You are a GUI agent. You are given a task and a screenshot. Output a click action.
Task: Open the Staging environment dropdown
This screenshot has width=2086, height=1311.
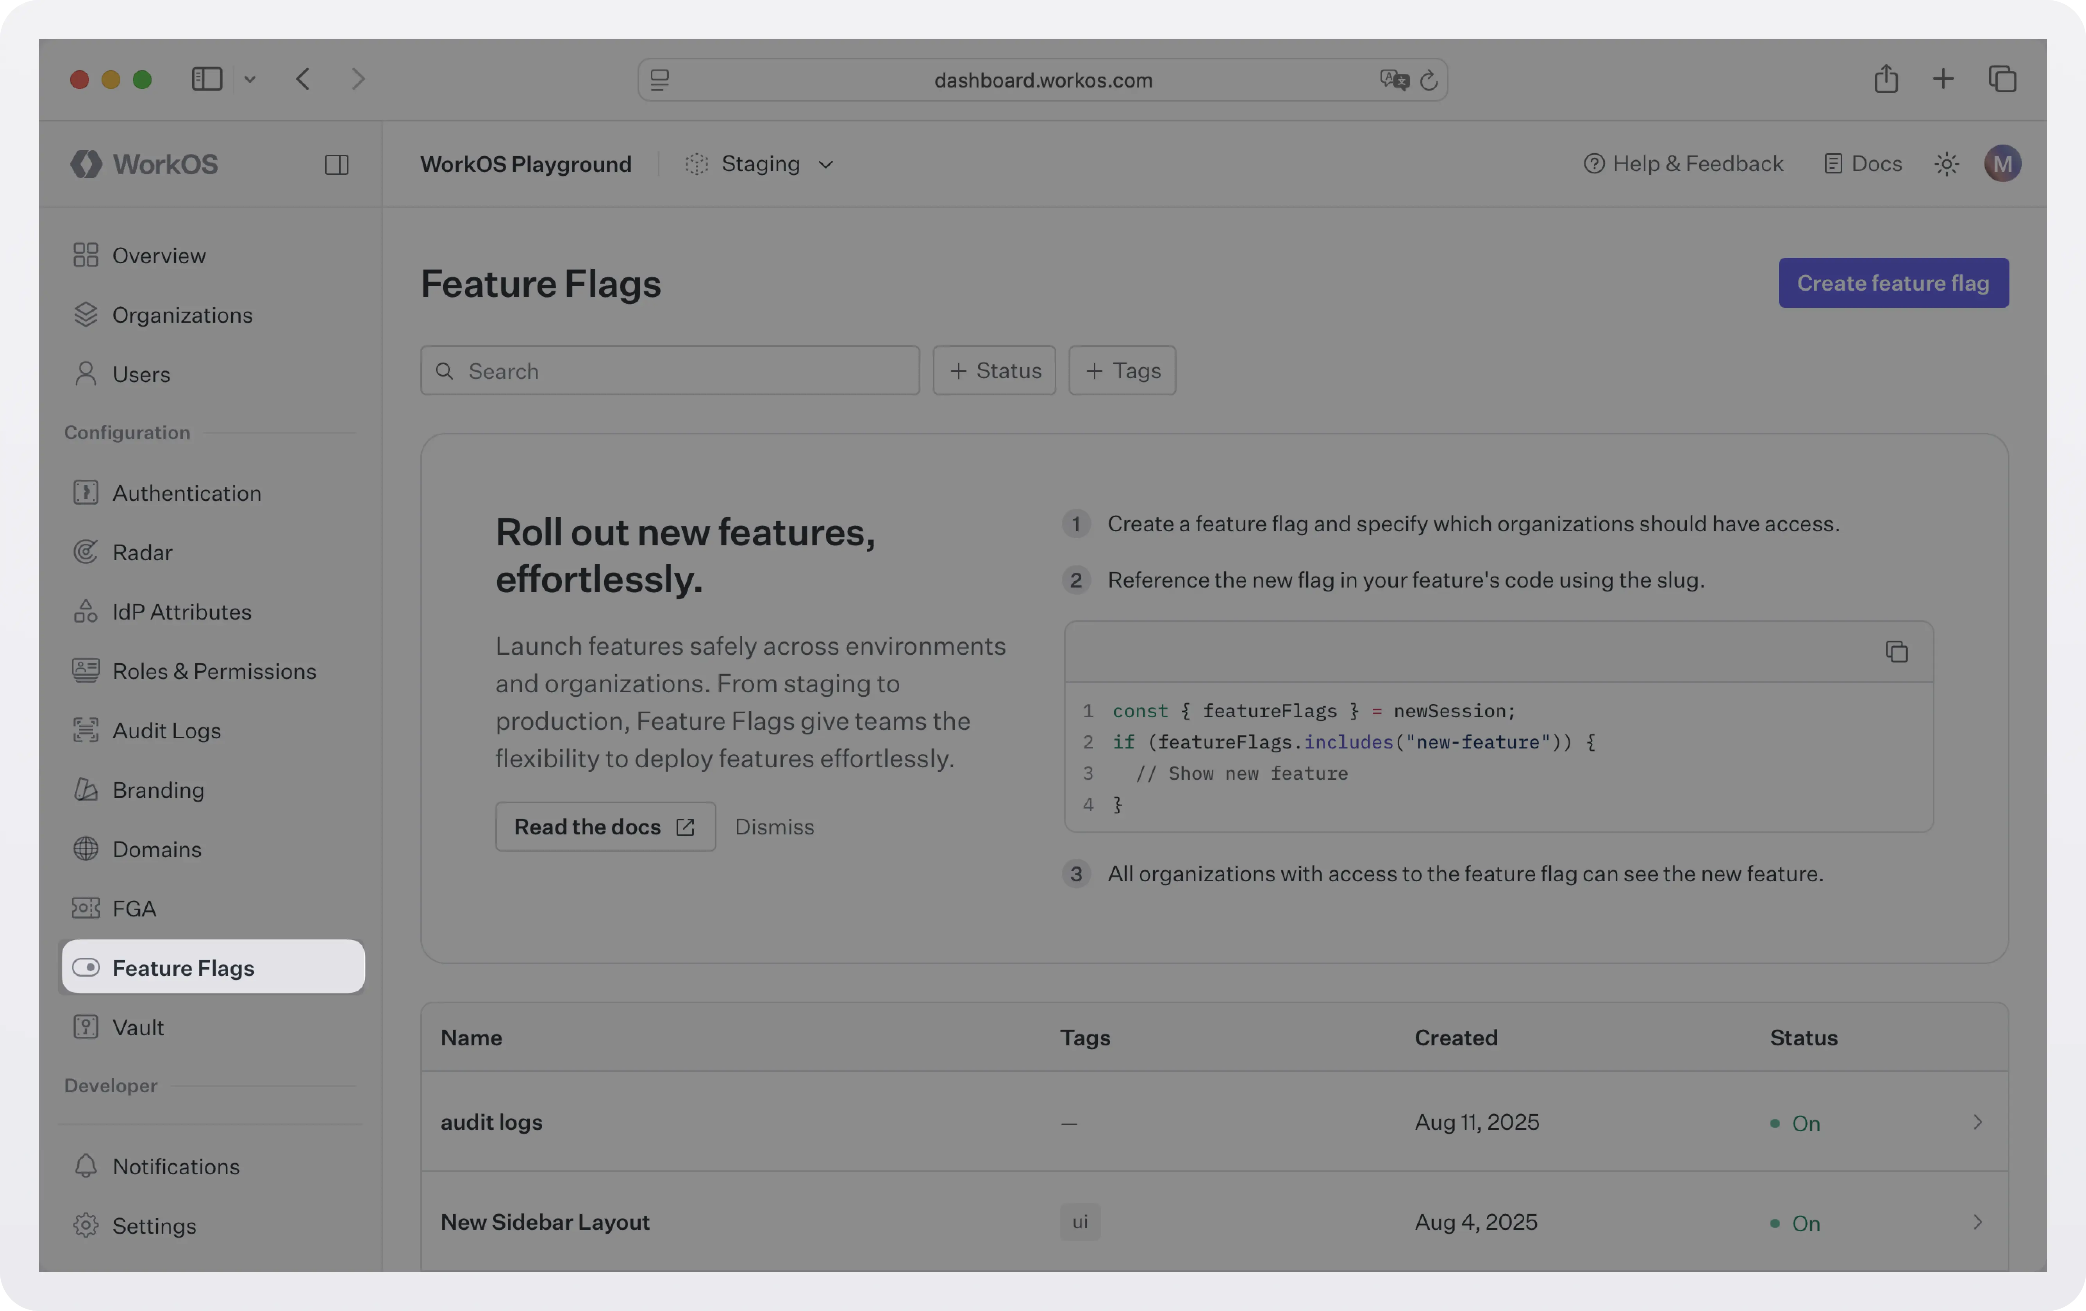point(759,164)
